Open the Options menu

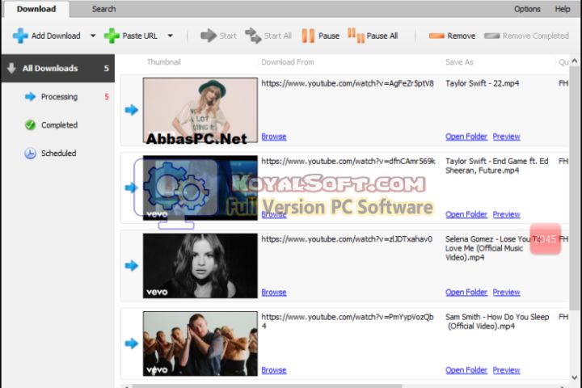[527, 9]
